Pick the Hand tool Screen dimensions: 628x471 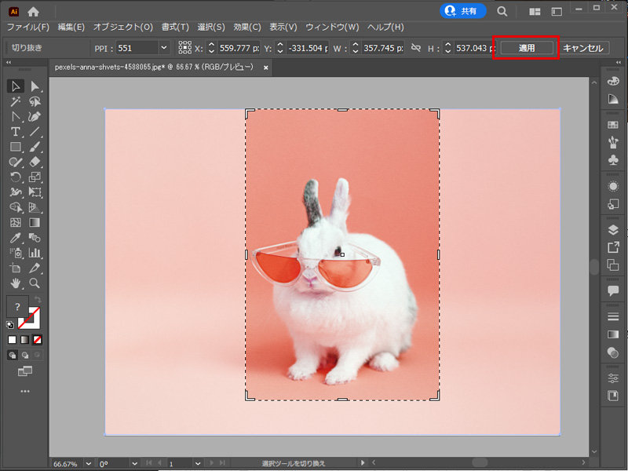click(x=16, y=283)
